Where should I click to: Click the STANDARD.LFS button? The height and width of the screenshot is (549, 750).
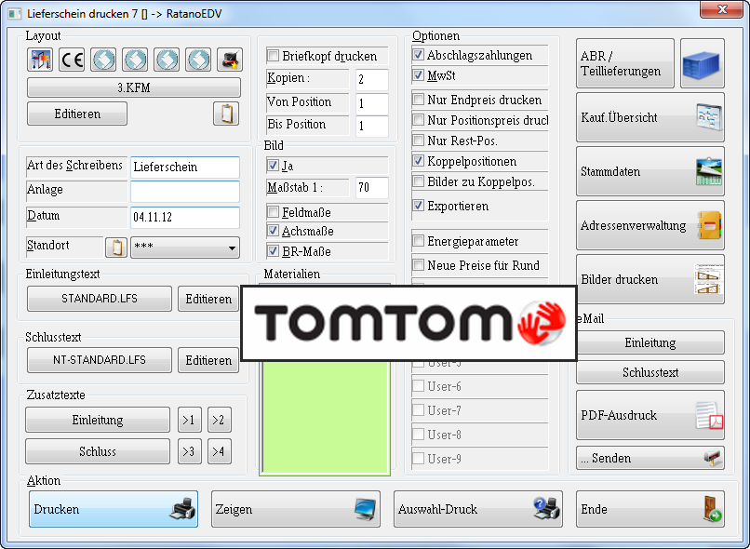(100, 299)
